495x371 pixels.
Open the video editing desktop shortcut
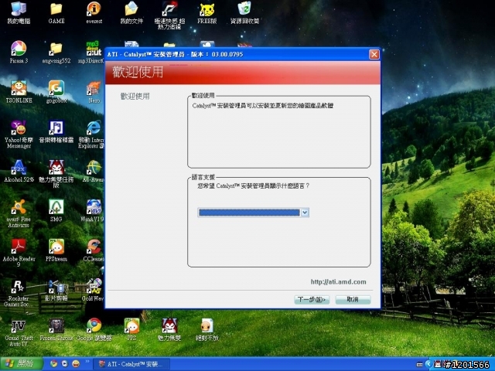pos(56,291)
